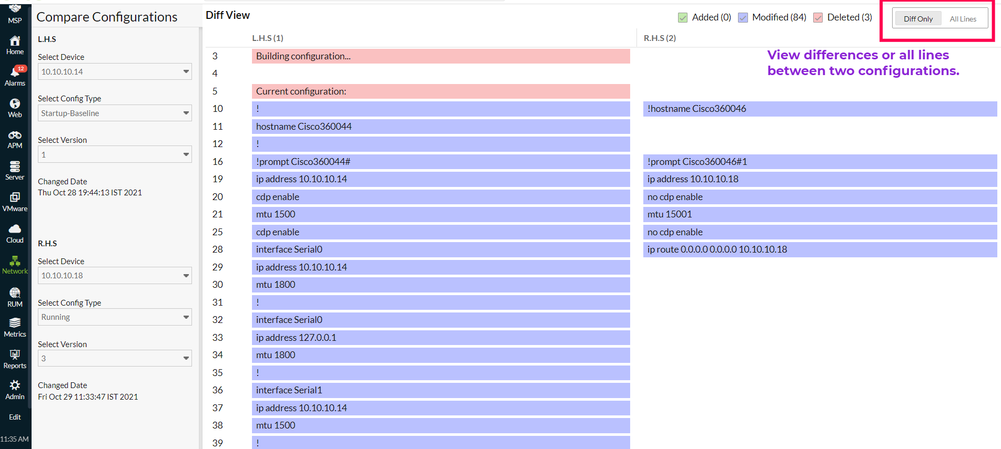Viewport: 1001px width, 449px height.
Task: Open the APM binoculars icon
Action: pos(15,135)
